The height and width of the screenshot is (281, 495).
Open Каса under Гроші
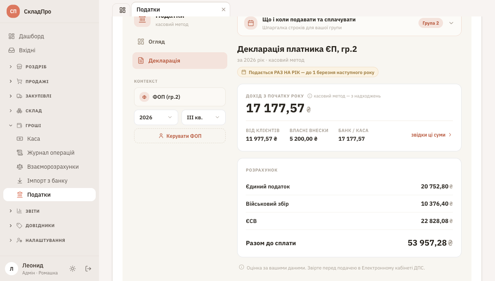(49, 139)
